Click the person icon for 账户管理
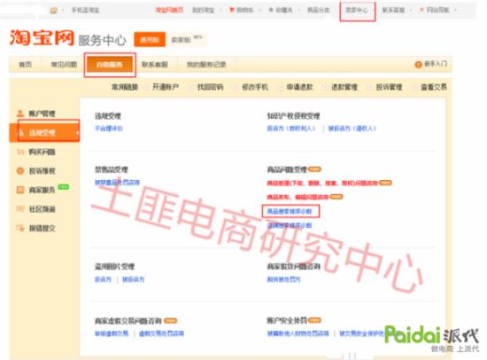This screenshot has height=360, width=487. [x=20, y=113]
